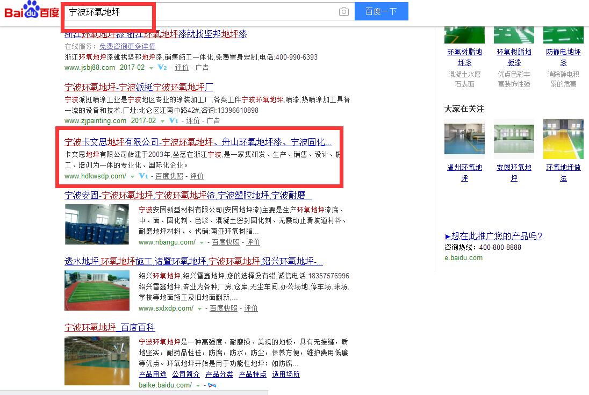
Task: Click the Baidu logo
Action: [32, 10]
